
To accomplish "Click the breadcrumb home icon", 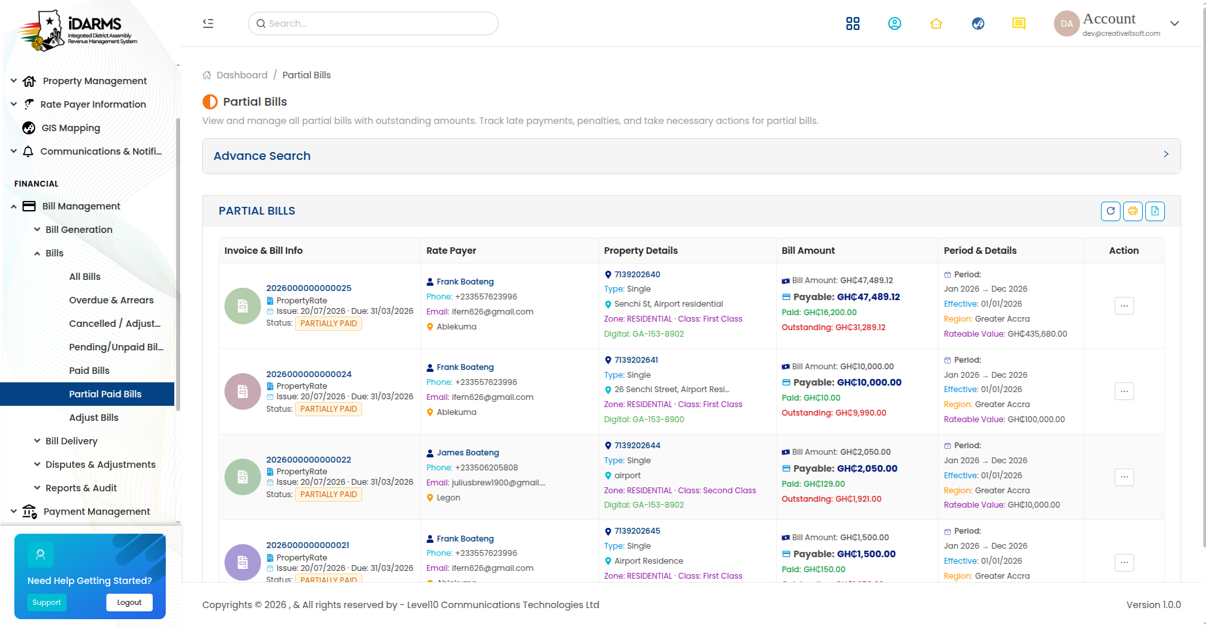I will [x=207, y=75].
